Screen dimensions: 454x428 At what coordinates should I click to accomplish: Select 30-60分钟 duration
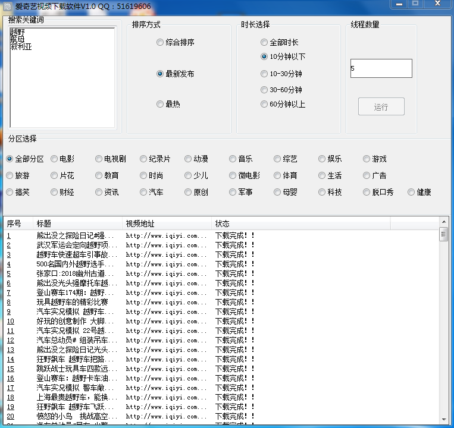(x=281, y=90)
